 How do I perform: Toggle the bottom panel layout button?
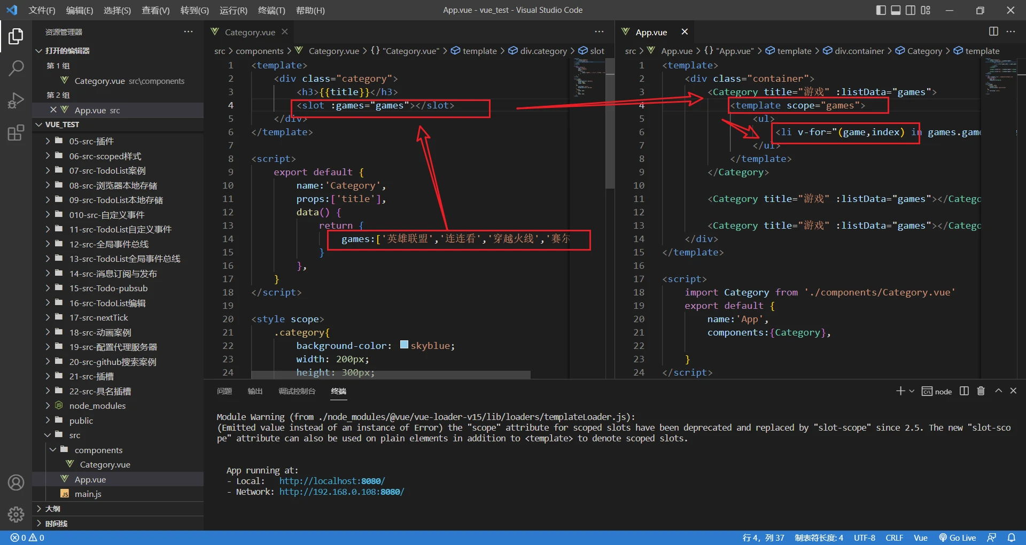(x=896, y=10)
